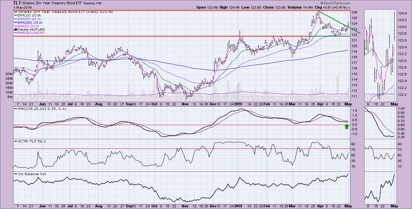Click the '30M' volume axis label
The width and height of the screenshot is (412, 209).
(x=9, y=74)
